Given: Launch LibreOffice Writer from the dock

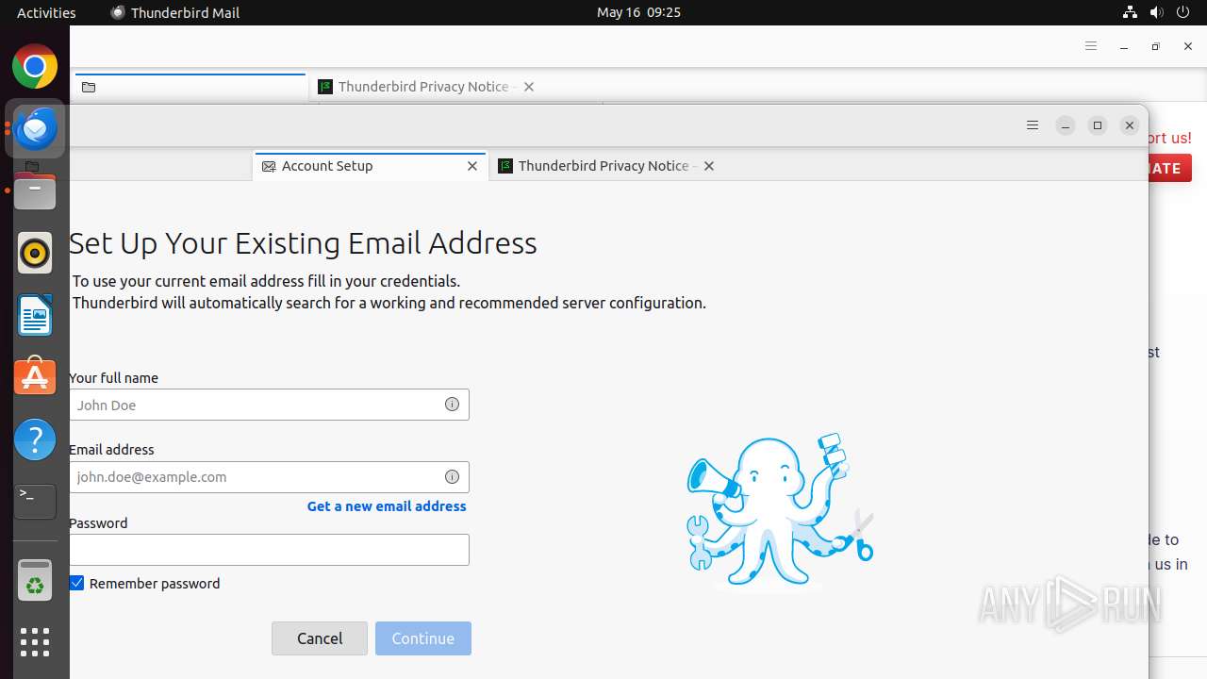Looking at the screenshot, I should pos(35,315).
